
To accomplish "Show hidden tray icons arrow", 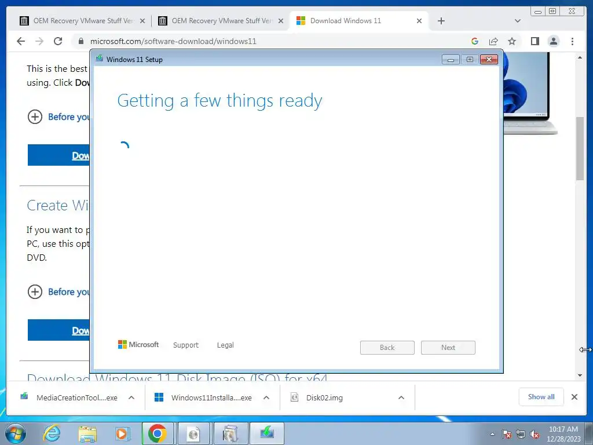I will click(492, 435).
